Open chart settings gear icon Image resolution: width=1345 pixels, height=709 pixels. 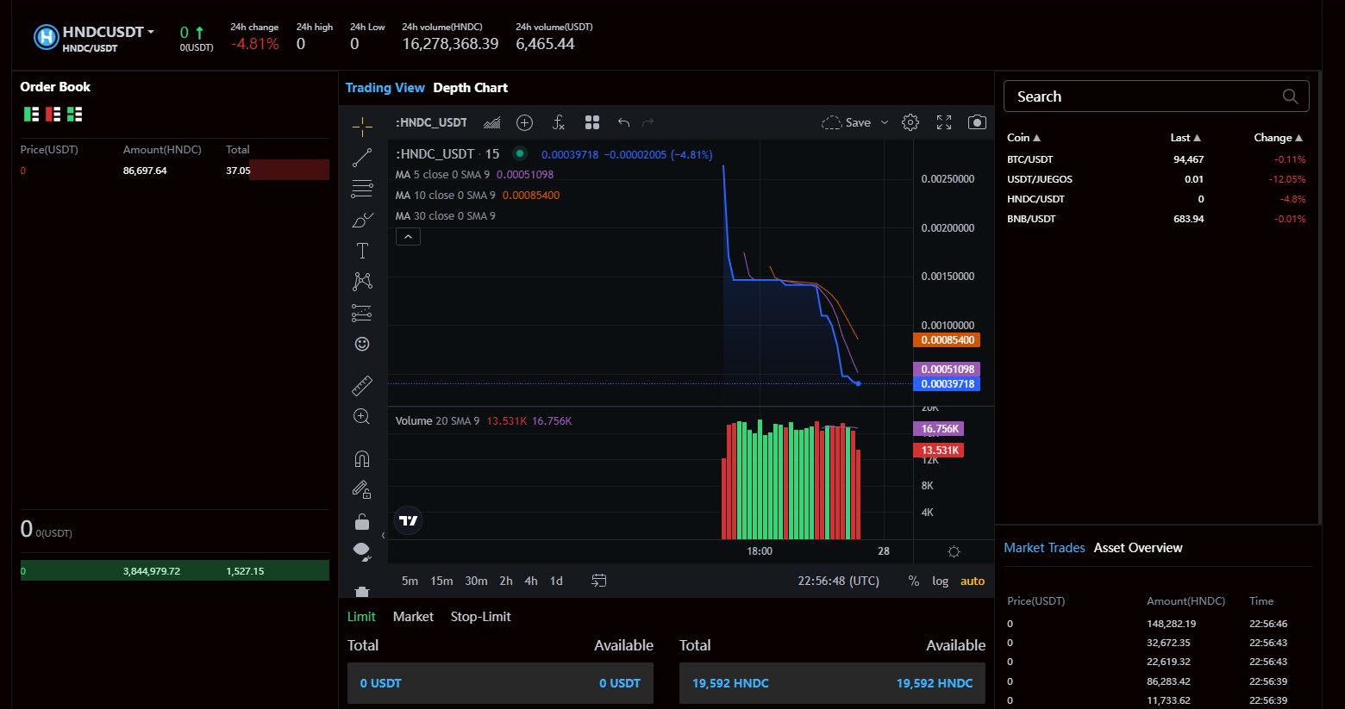point(910,122)
